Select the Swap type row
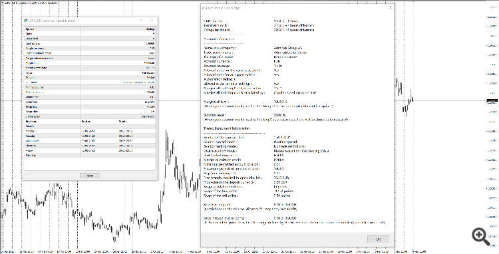Screen dimensions: 499x254 (90, 102)
